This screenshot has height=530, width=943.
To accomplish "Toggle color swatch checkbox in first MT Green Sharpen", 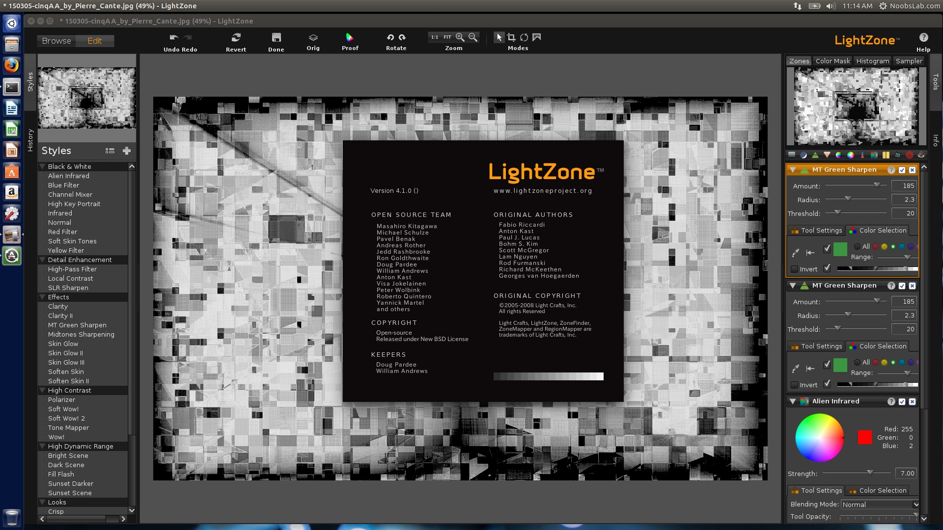I will point(827,248).
